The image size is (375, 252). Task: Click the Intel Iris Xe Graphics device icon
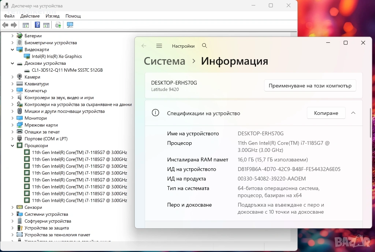pos(27,56)
